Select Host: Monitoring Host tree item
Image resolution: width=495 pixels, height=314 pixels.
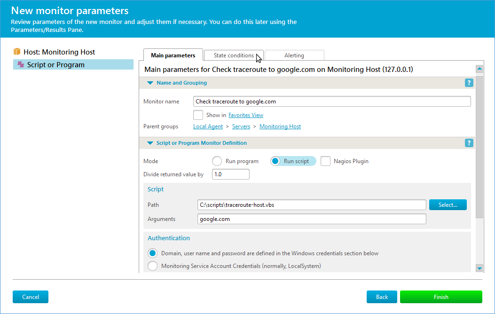tap(59, 52)
